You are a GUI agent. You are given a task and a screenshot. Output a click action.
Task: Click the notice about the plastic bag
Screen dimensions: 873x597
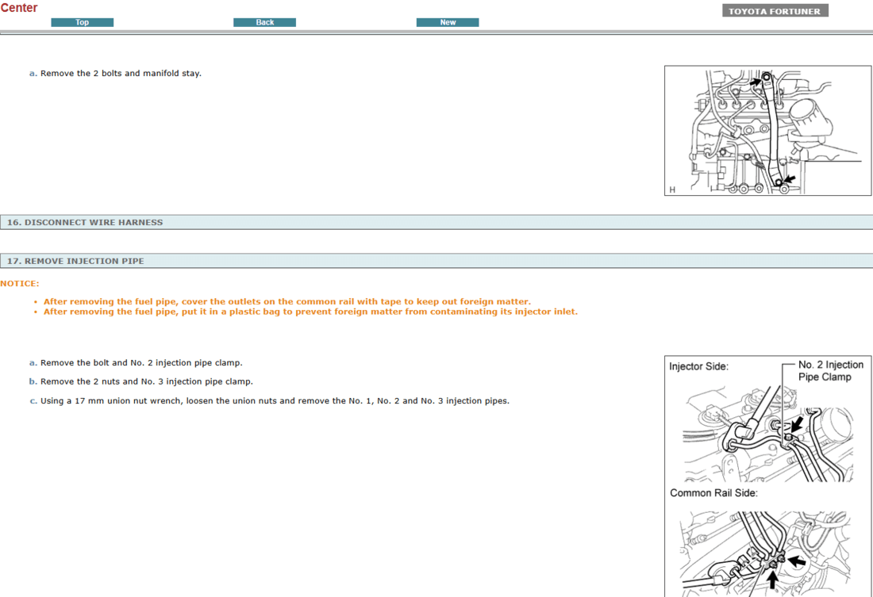pyautogui.click(x=310, y=312)
